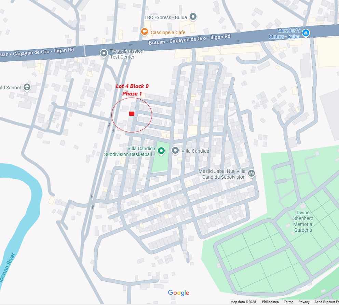Click the red Lot 4 Block 9 square marker
Screen dimensions: 339x305
tap(132, 114)
